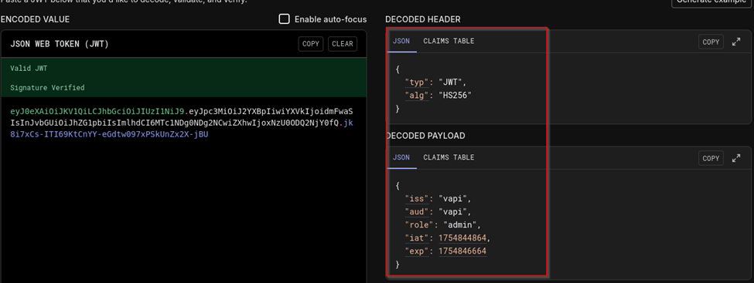Copy the decoded payload JSON

[x=711, y=158]
